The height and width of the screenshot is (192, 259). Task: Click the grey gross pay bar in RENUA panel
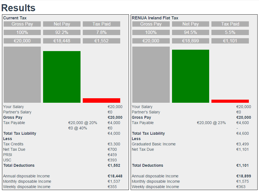pos(151,75)
